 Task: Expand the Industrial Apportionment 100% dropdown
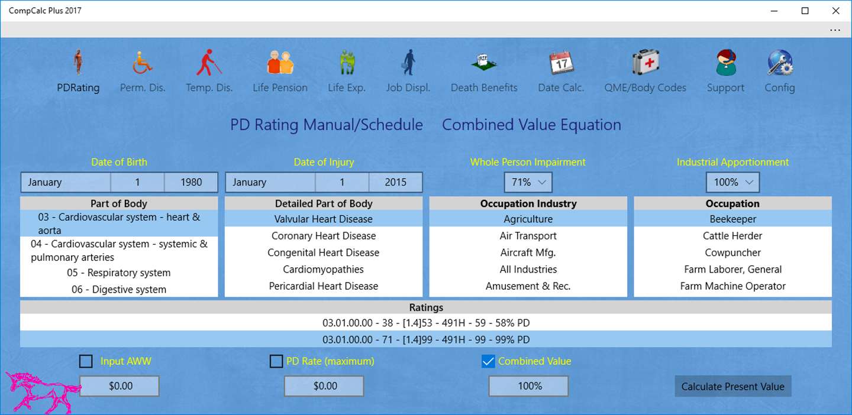tap(733, 182)
